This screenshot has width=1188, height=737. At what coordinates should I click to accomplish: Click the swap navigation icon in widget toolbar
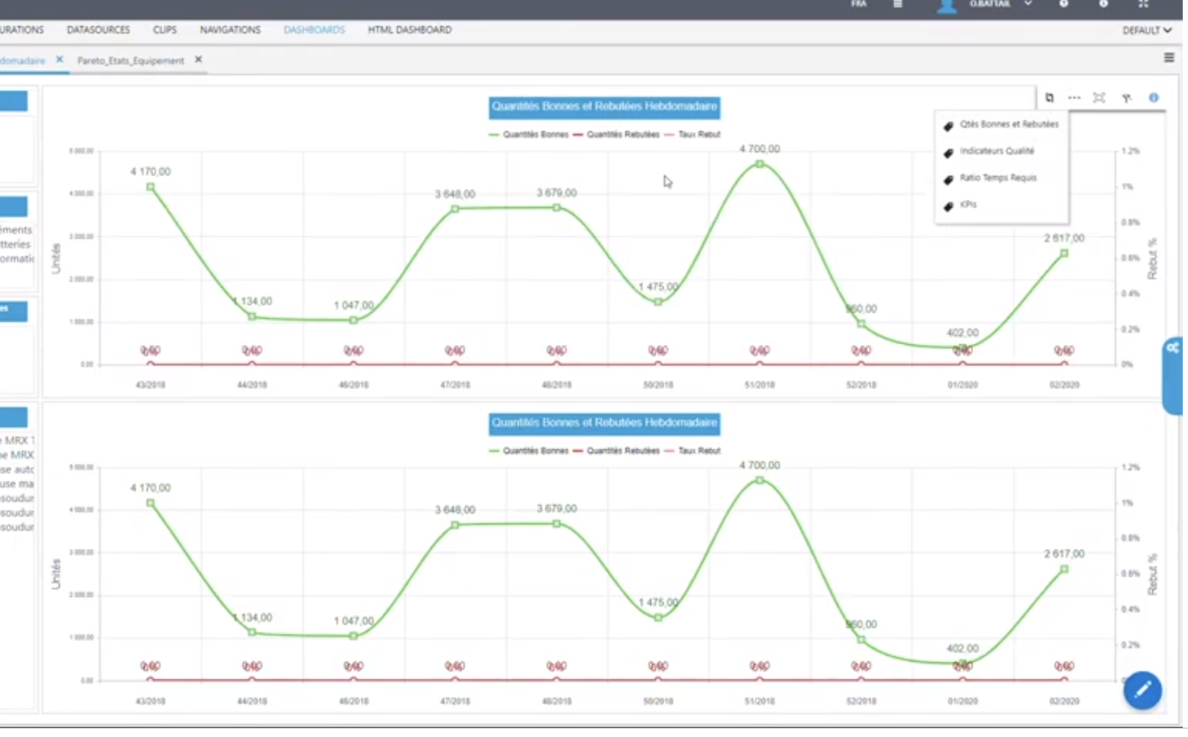tap(1049, 98)
